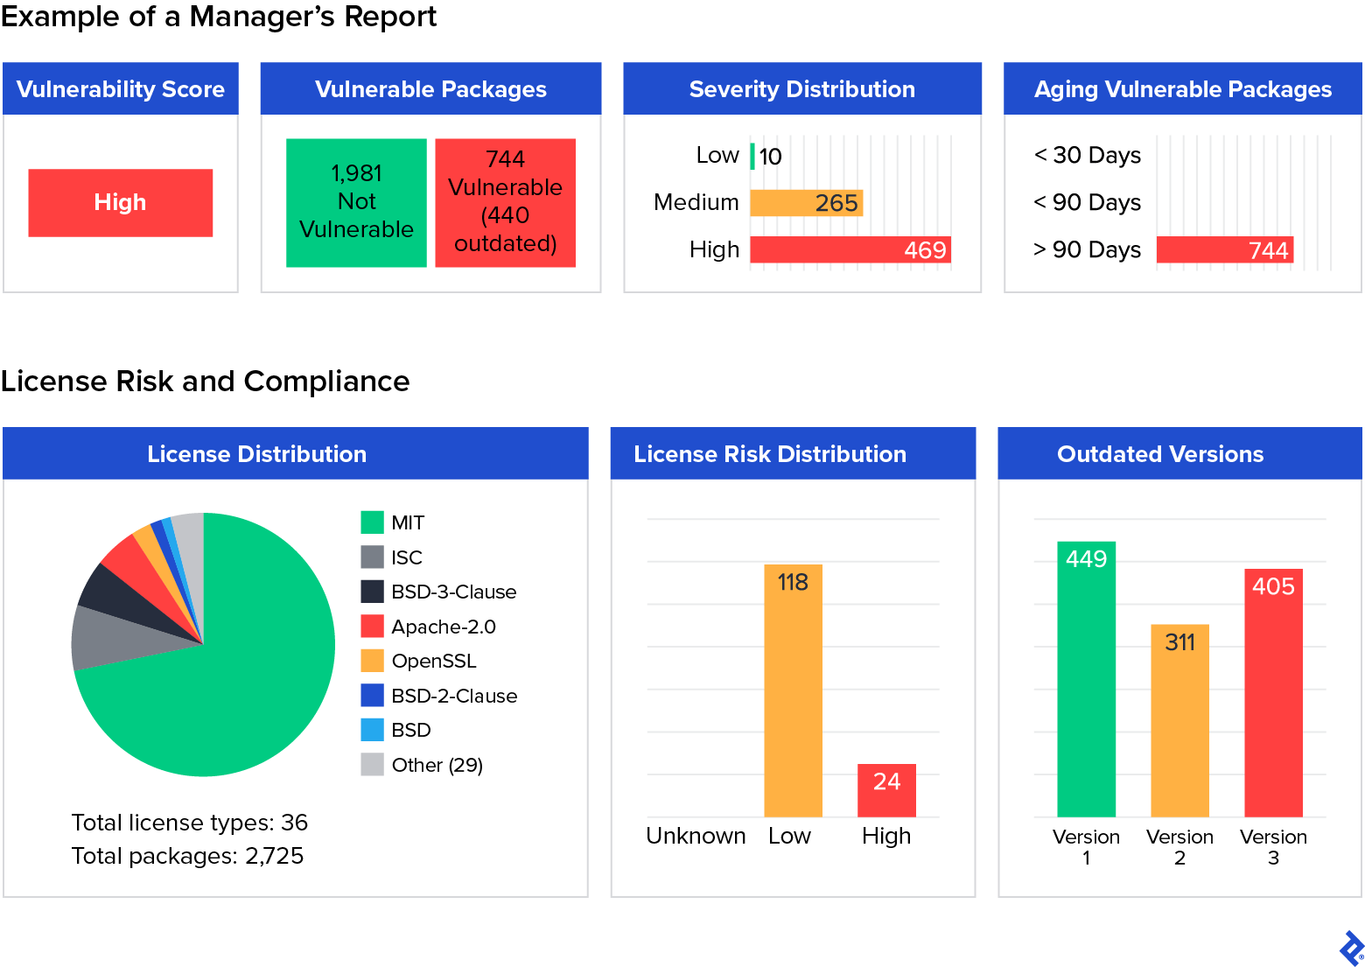Viewport: 1365px width, 967px height.
Task: Select the green Not Vulnerable block
Action: tap(355, 202)
